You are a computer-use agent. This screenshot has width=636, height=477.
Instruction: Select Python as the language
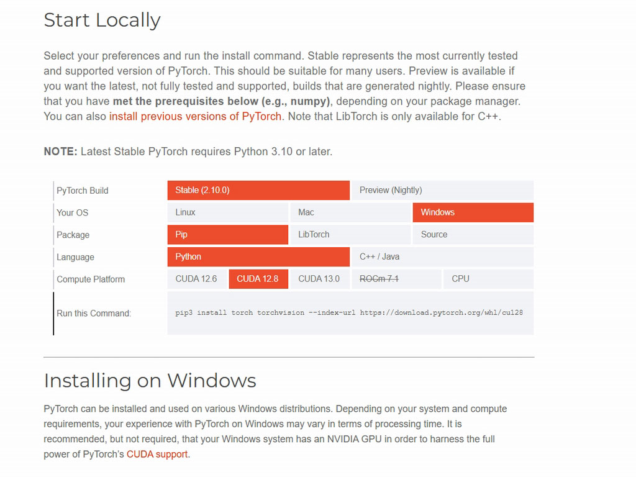pos(258,257)
